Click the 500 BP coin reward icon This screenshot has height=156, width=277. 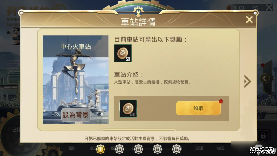pyautogui.click(x=128, y=109)
